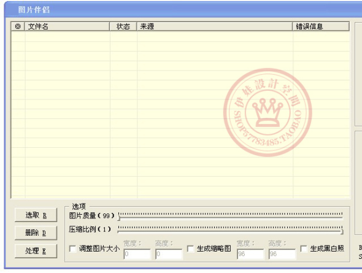
Task: Click the 压缩比例 slider thumb
Action: pyautogui.click(x=342, y=231)
